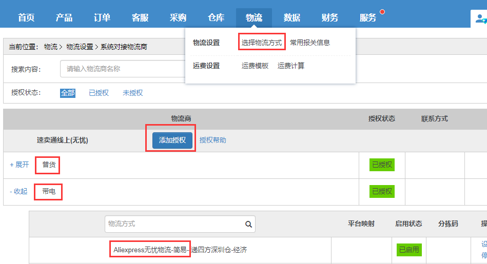Click the magnifier icon in 物流方式 search box
Image resolution: width=487 pixels, height=264 pixels.
point(248,224)
